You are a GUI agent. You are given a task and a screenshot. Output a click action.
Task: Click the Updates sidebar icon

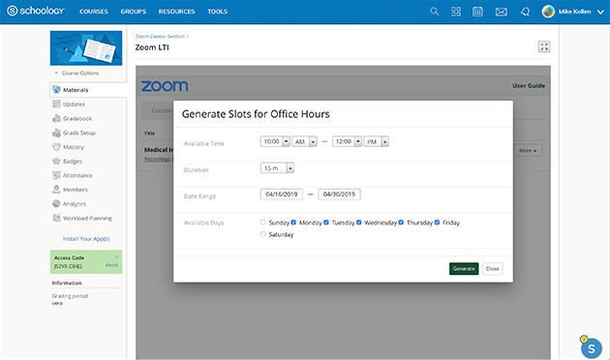tap(56, 104)
